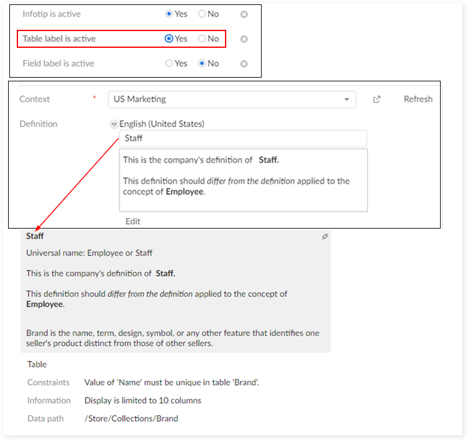This screenshot has height=441, width=468.
Task: Open Context record in new window icon
Action: point(377,99)
